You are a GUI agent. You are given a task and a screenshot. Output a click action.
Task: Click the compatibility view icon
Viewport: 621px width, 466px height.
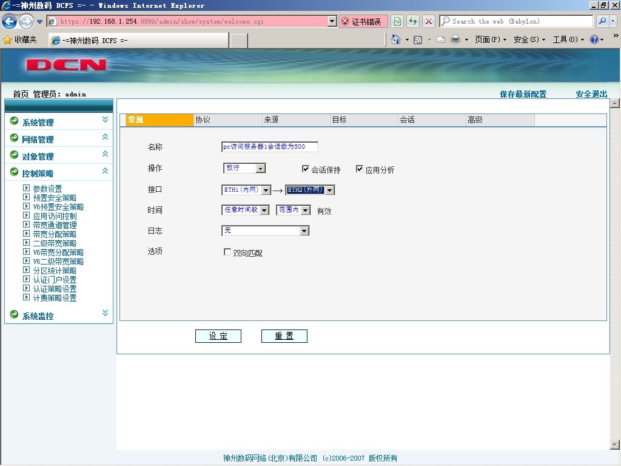point(397,21)
